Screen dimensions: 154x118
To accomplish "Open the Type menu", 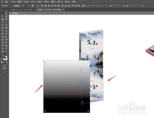I will (x=33, y=2).
